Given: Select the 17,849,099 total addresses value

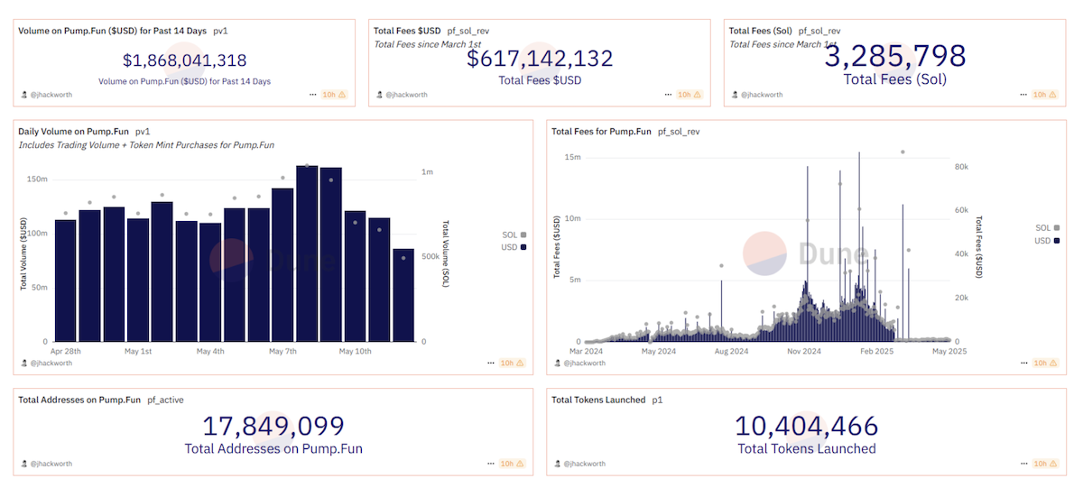Looking at the screenshot, I should click(x=273, y=427).
